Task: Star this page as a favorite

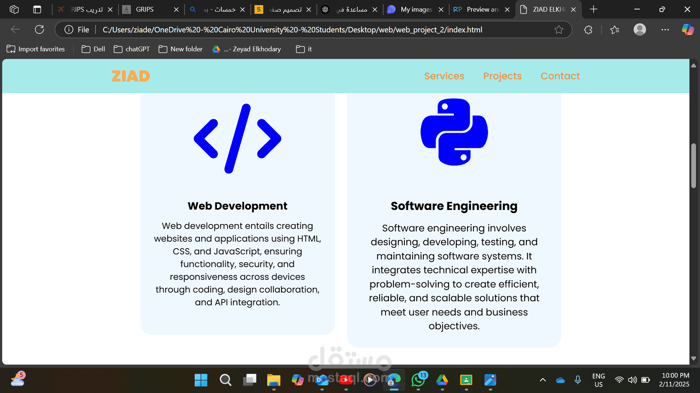Action: pyautogui.click(x=559, y=30)
